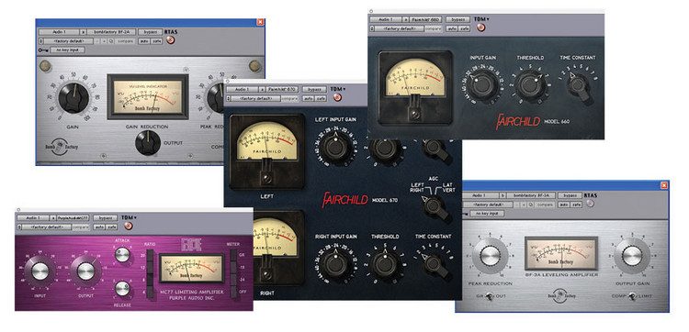
Task: Click the copy settings icon in BF-2A header
Action: 111,41
